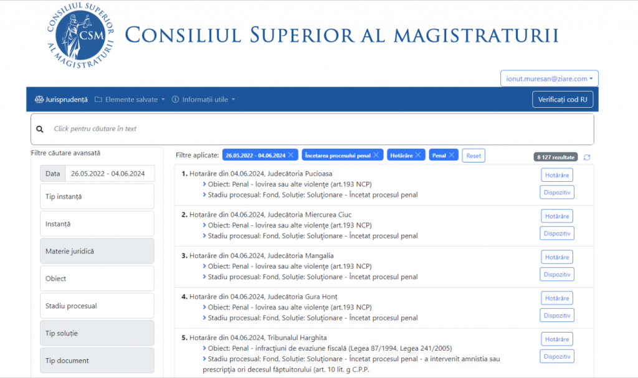This screenshot has height=378, width=638.
Task: Click the scales icon beside Jurisprudență
Action: [x=39, y=99]
